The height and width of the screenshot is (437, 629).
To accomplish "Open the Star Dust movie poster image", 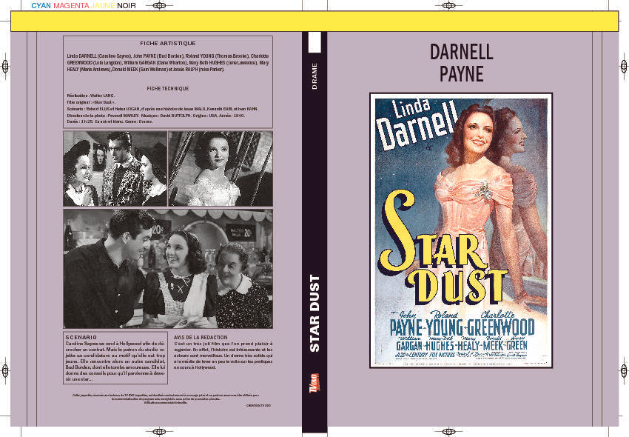I will coord(461,230).
